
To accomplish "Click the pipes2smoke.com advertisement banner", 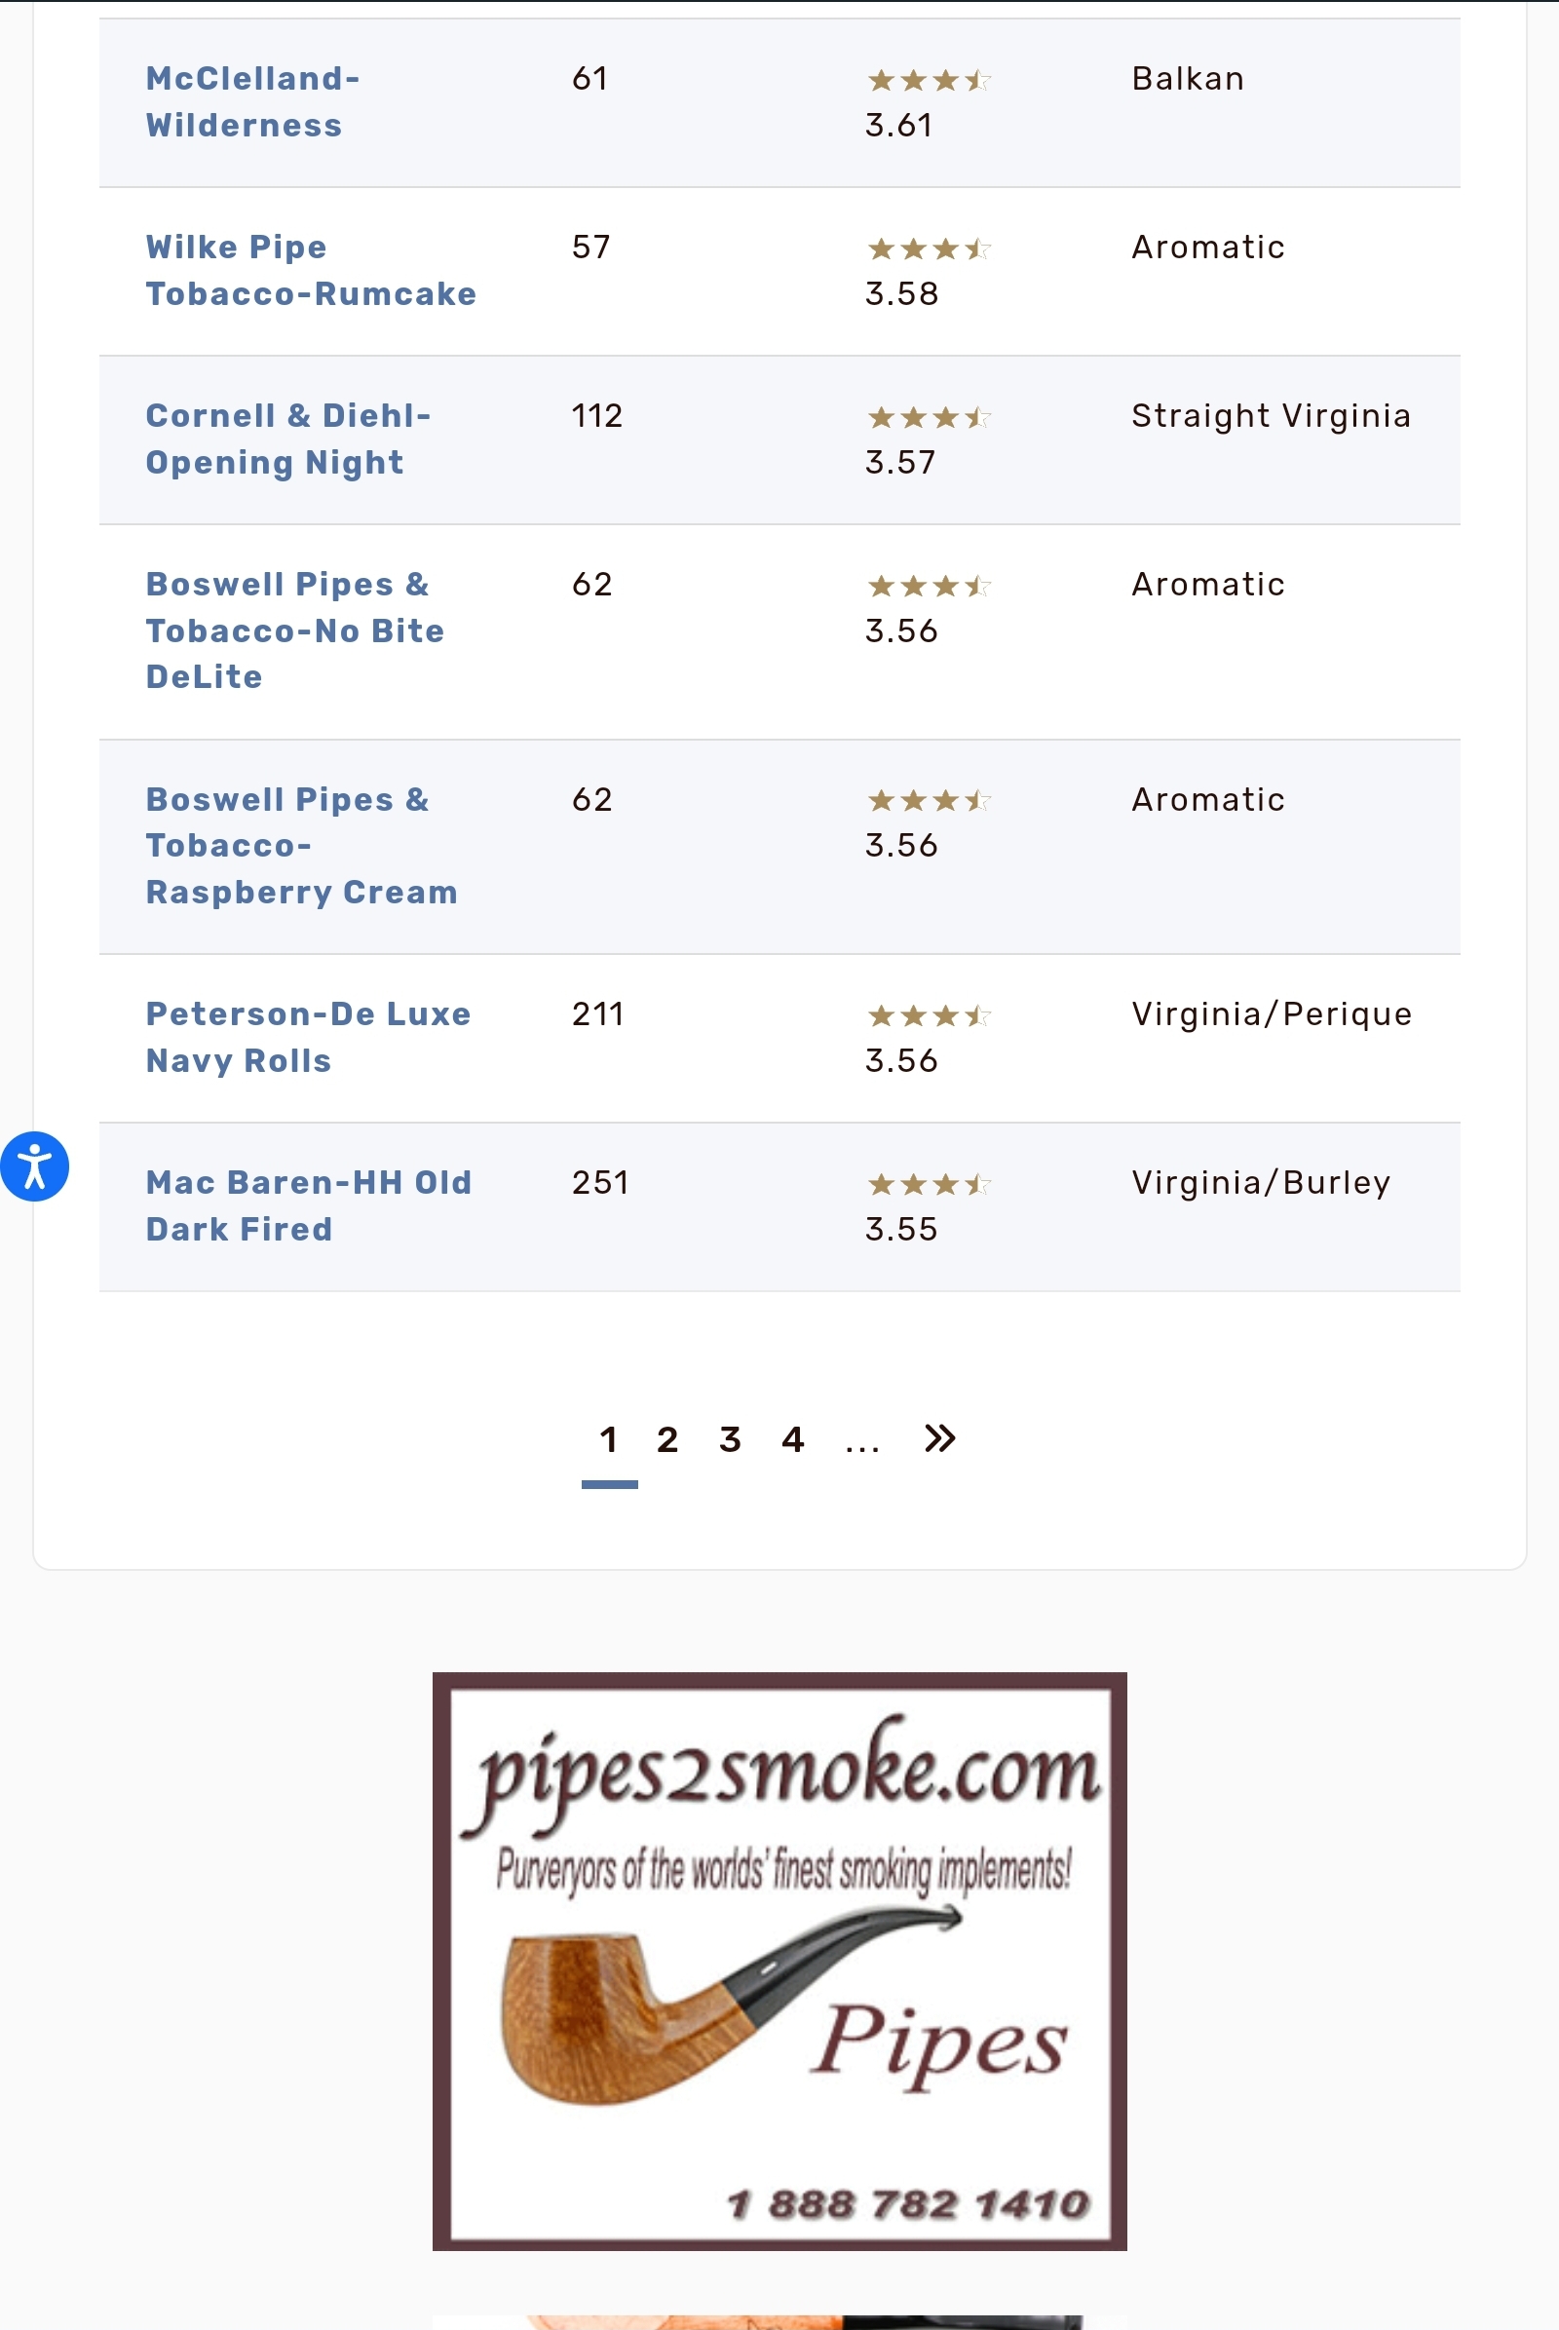I will 779,1961.
